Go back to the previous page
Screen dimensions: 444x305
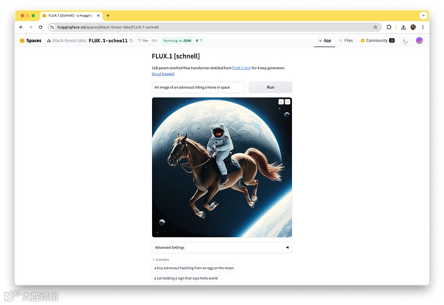click(21, 27)
